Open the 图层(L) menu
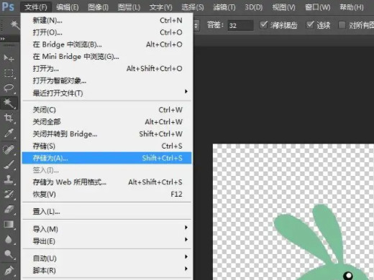Viewport: 374px width, 280px height. tap(129, 7)
